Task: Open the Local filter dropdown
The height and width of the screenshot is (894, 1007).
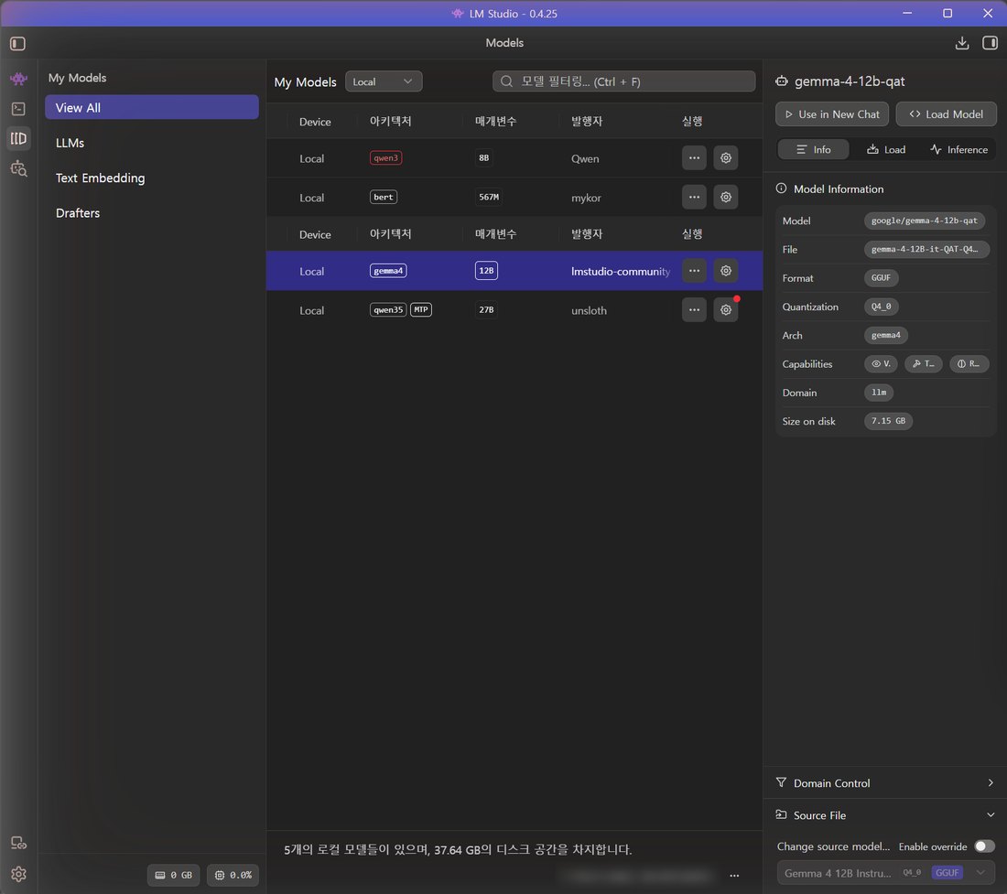Action: point(384,81)
